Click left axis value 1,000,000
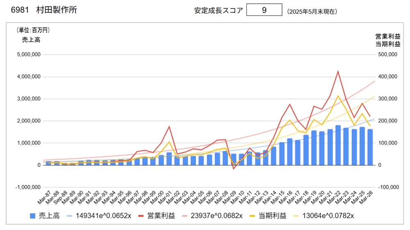Screen dimensions: 410x230 coord(29,143)
